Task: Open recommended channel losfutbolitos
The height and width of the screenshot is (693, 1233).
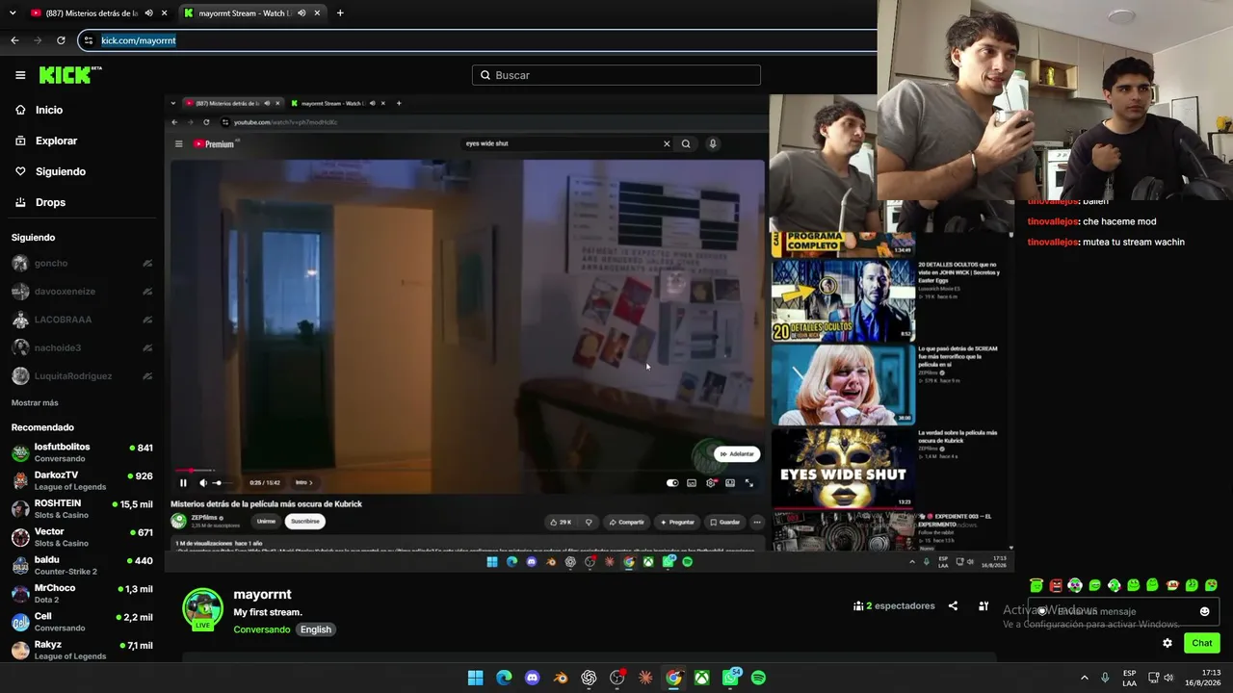Action: 81,452
